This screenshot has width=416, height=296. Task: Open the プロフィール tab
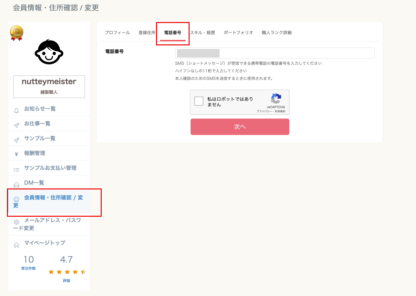click(117, 33)
